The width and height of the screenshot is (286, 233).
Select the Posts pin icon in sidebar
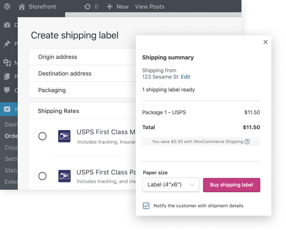pos(7,44)
